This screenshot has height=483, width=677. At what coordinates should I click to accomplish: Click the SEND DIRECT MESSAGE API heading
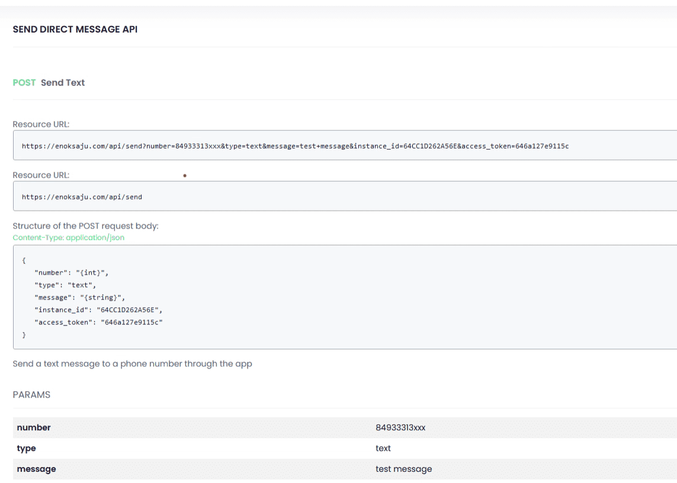click(75, 29)
